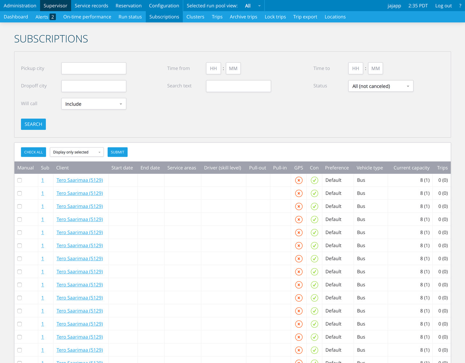Click the green Con checkmark in the first table row
This screenshot has height=363, width=465.
tap(314, 180)
